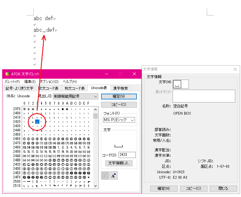Image resolution: width=241 pixels, height=197 pixels.
Task: Select circled letter Ⓙ at end of row 24B0
Action: tap(89, 160)
